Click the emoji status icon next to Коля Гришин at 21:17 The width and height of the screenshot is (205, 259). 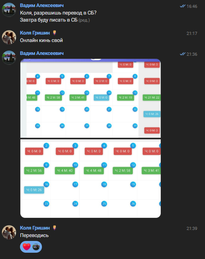coord(54,33)
